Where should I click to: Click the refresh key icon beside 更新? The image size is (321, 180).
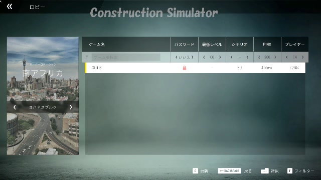tap(195, 171)
